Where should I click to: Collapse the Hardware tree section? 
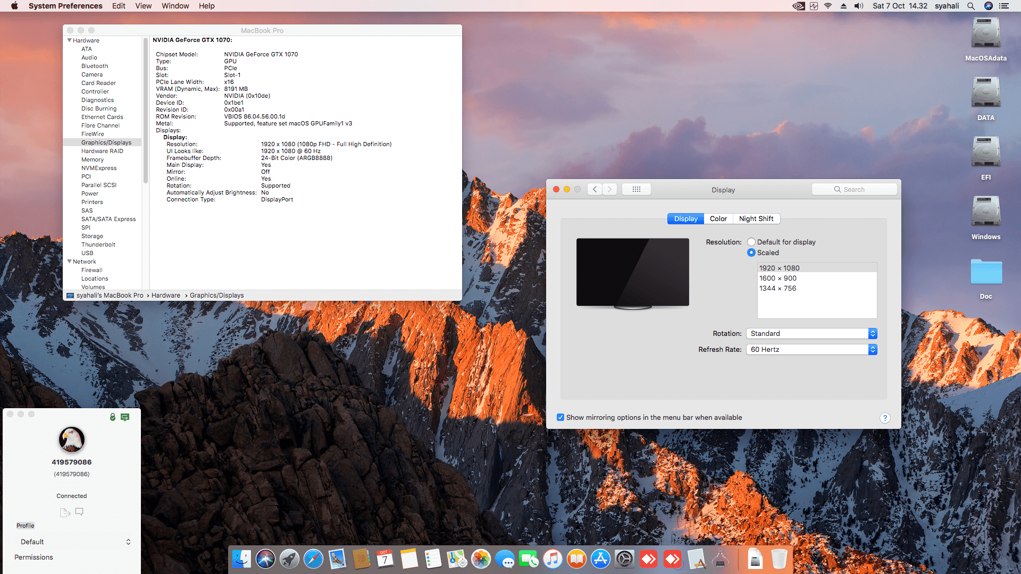coord(69,40)
